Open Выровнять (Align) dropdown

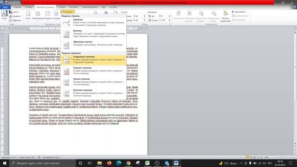239,12
